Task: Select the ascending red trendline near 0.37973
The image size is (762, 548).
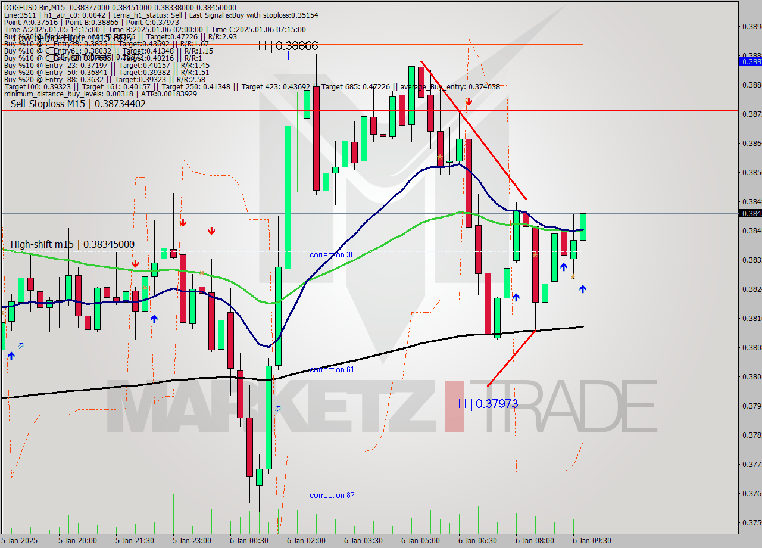Action: (512, 358)
